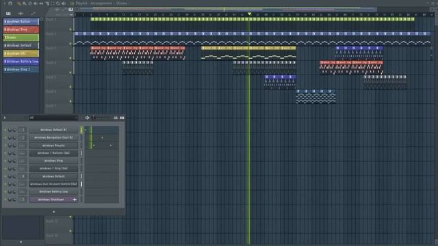Click waveform icon above track headers
438x246 pixels.
(57, 9)
